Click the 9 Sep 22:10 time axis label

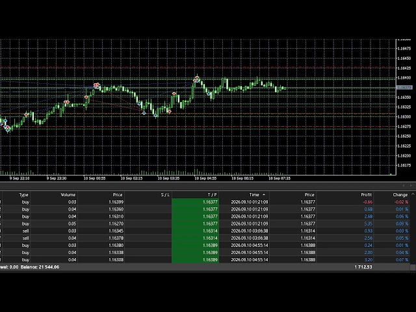click(19, 178)
